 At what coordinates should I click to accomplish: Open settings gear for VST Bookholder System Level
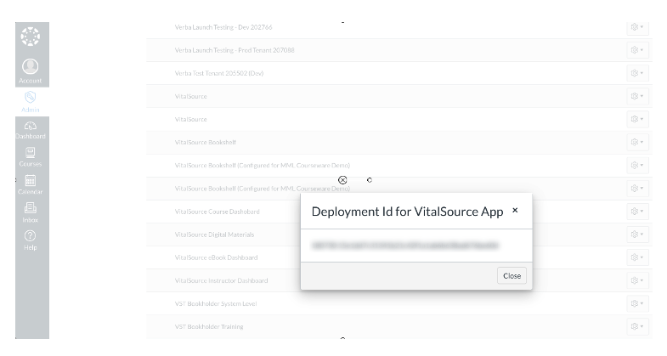(x=637, y=303)
